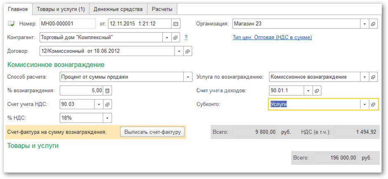Expand the Организация dropdown list
The width and height of the screenshot is (388, 179).
coord(364,24)
